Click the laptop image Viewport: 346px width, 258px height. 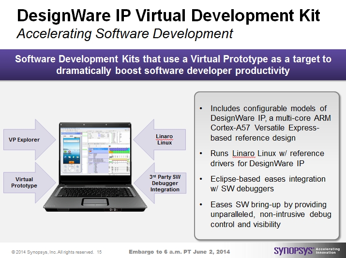pyautogui.click(x=95, y=167)
